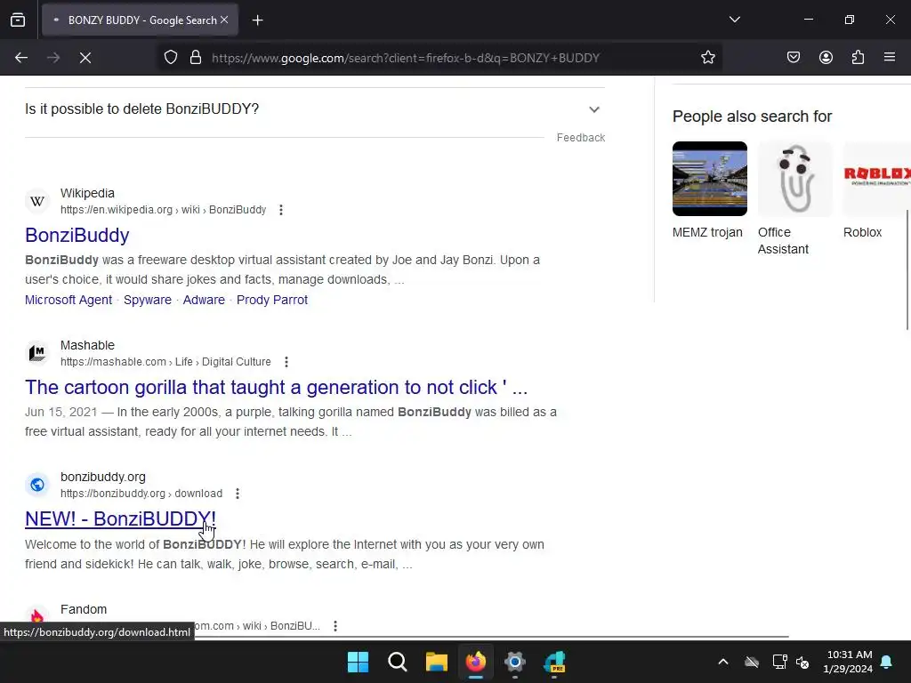Image resolution: width=911 pixels, height=683 pixels.
Task: Click the Wikipedia URL breadcrumb
Action: [x=164, y=210]
